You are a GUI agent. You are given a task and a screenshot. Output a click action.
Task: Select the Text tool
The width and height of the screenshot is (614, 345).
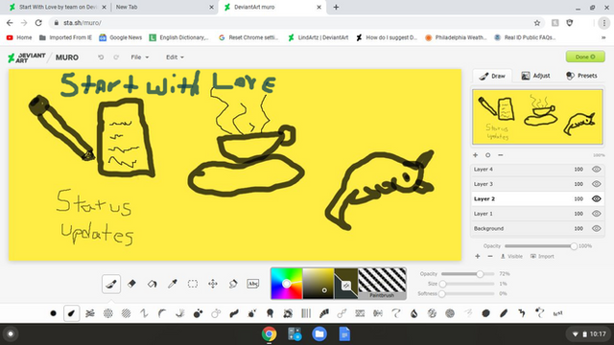coord(253,284)
